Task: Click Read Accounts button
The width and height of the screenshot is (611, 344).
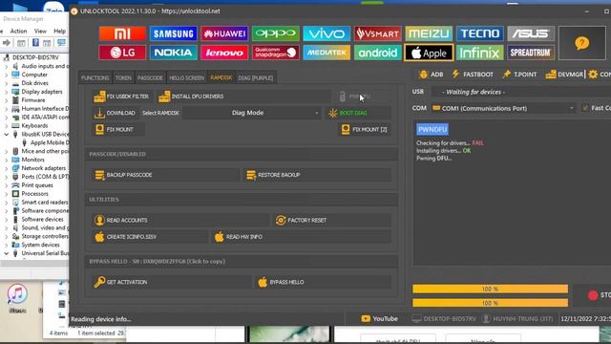Action: click(180, 221)
